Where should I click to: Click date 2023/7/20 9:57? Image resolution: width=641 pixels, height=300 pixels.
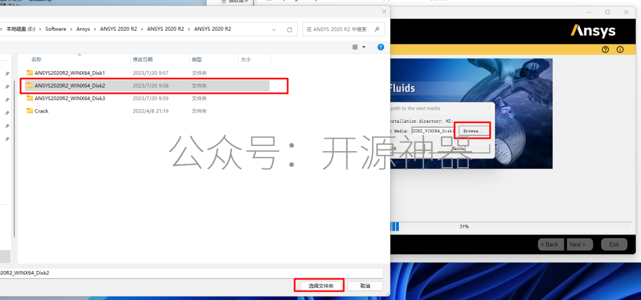point(151,73)
